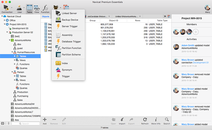This screenshot has width=212, height=130.
Task: Choose Backup Device from the menu
Action: [x=68, y=20]
